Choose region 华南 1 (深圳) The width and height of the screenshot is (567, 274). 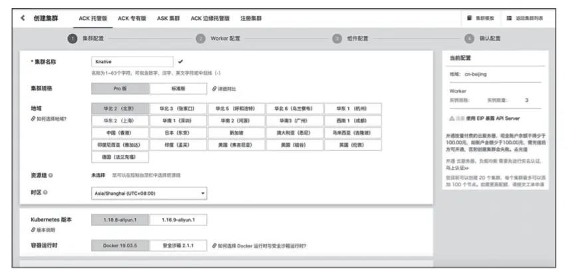pos(178,121)
